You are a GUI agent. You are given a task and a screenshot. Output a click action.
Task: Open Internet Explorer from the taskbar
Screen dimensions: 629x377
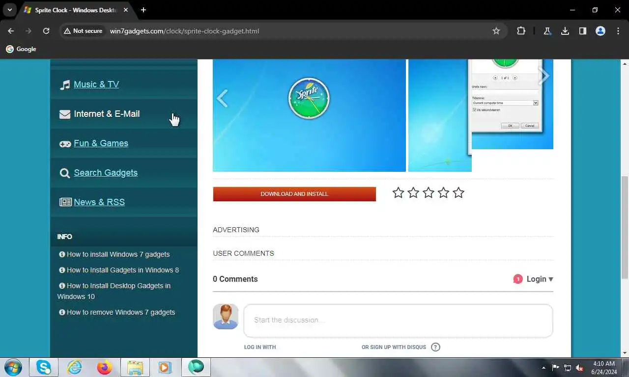(74, 367)
